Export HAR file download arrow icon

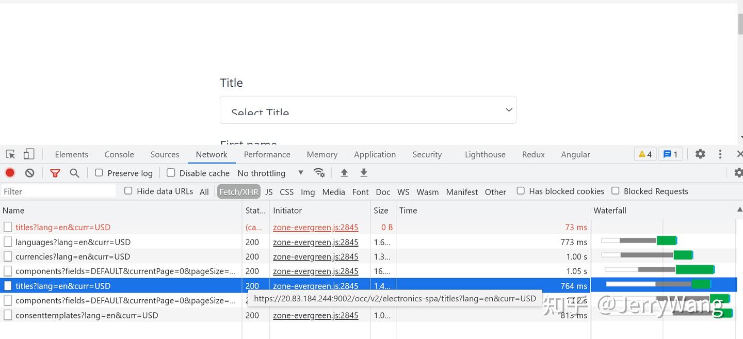(x=364, y=173)
